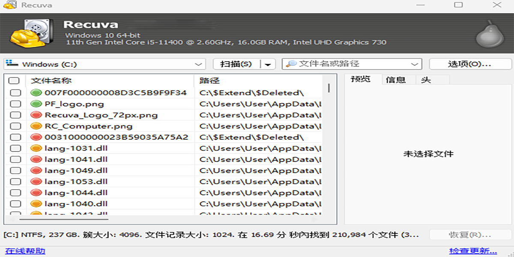
Task: Click red status dot for lang-1049.dll
Action: (36, 170)
